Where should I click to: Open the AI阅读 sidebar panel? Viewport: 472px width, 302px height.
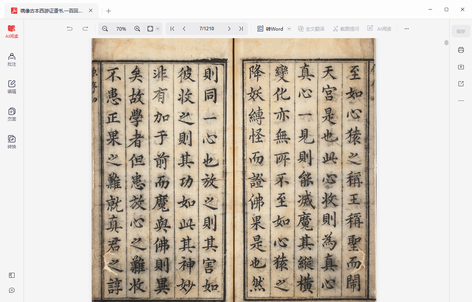(12, 31)
